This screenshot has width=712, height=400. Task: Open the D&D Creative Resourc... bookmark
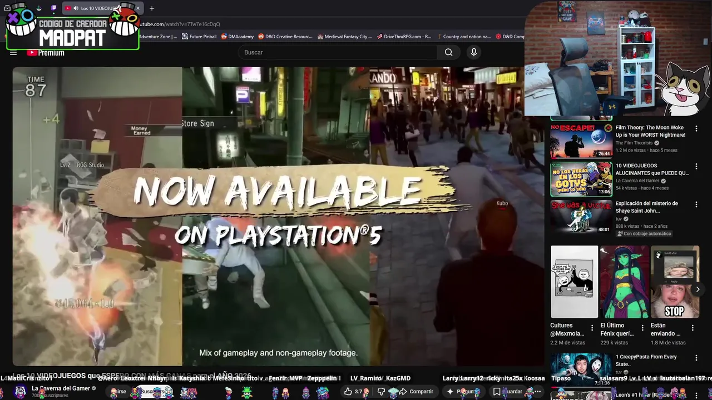click(285, 37)
